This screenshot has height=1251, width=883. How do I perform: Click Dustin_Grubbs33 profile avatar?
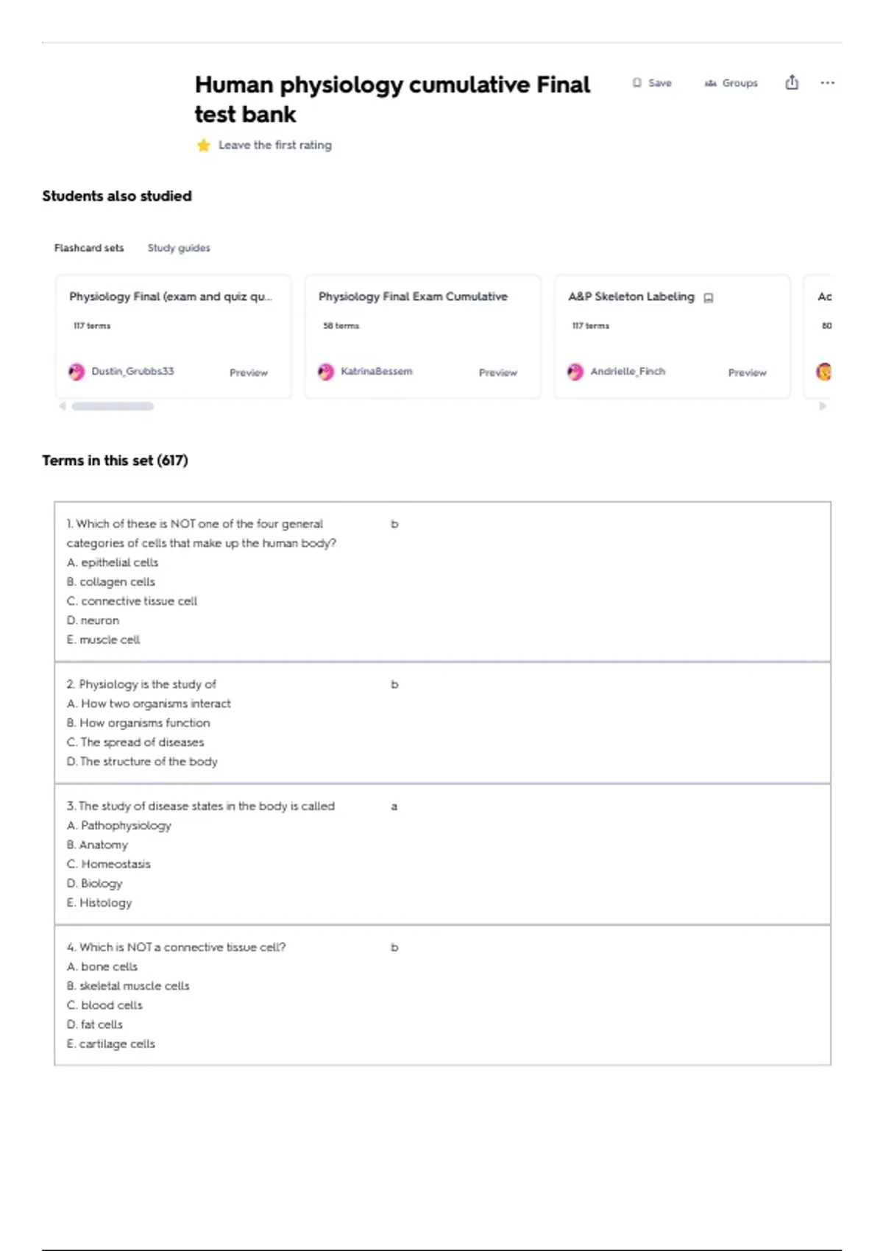tap(77, 372)
